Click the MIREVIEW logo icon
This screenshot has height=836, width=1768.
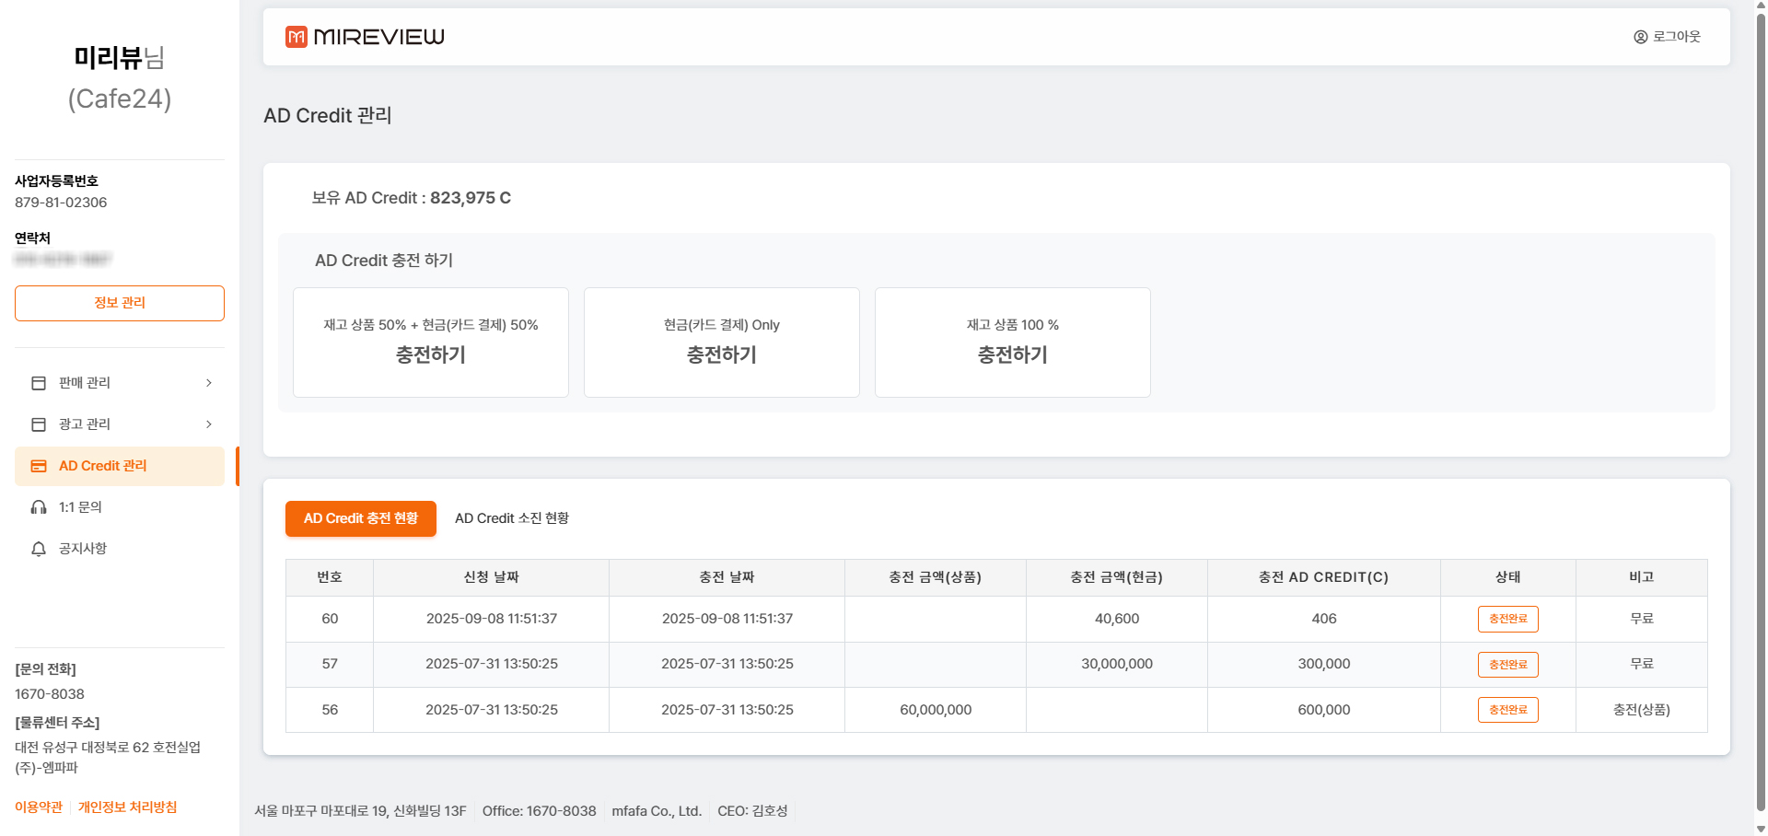point(296,37)
